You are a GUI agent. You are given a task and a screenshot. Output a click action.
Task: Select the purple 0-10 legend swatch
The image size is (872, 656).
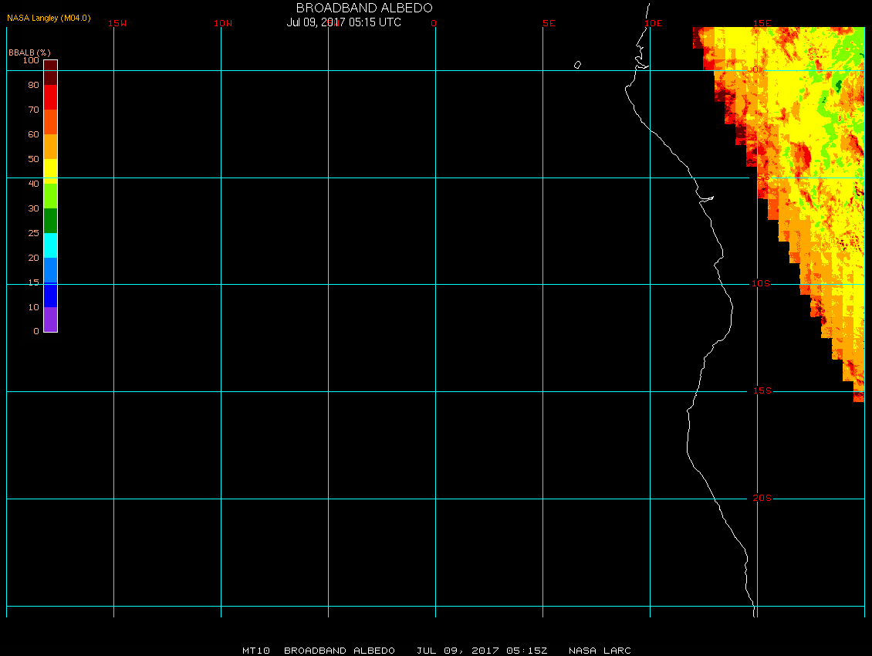(51, 320)
